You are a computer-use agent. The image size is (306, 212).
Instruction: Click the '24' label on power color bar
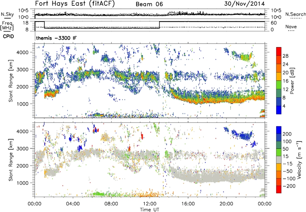pos(285,64)
